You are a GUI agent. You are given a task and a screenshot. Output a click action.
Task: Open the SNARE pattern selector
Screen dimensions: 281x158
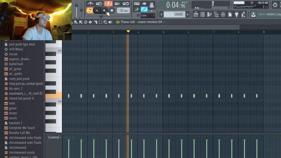point(174,14)
